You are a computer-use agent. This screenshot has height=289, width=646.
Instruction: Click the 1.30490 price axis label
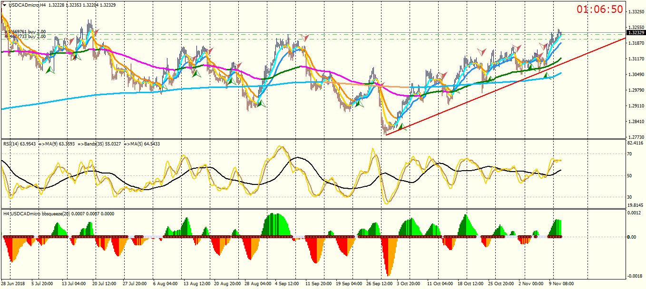click(x=636, y=75)
